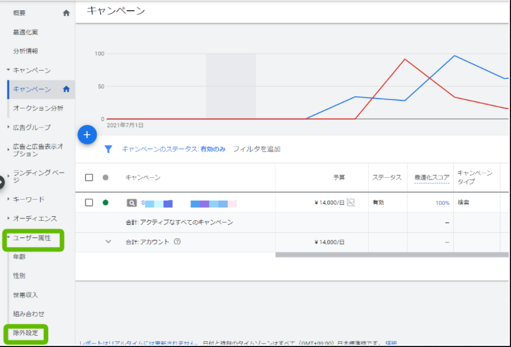Click the キャンペーンのステータス: 有効のみ filter
This screenshot has height=347, width=511.
(x=174, y=149)
